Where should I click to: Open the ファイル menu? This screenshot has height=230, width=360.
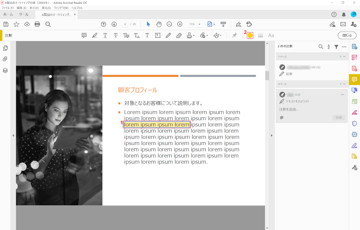coord(8,8)
